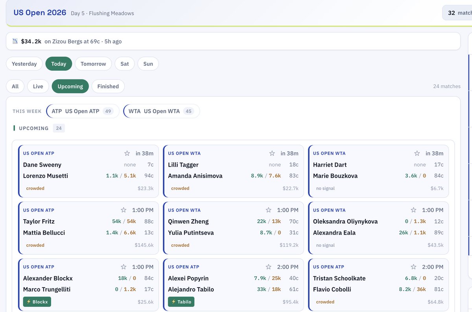This screenshot has height=312, width=472.
Task: Click the US Open 2026 title
Action: click(40, 13)
